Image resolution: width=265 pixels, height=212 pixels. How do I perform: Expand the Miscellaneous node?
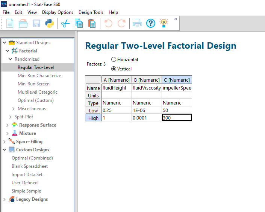[14, 109]
